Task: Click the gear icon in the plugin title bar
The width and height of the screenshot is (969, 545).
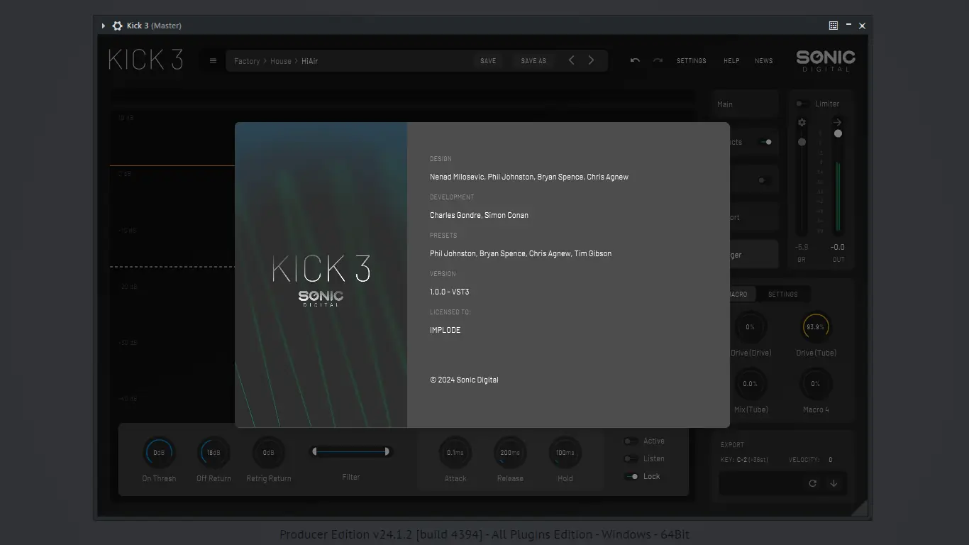Action: [117, 26]
